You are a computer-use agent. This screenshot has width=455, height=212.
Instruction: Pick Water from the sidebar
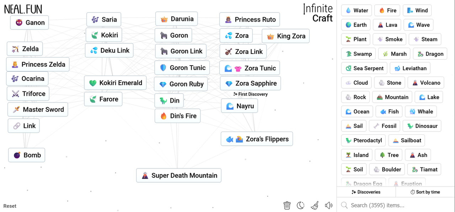[x=357, y=10]
